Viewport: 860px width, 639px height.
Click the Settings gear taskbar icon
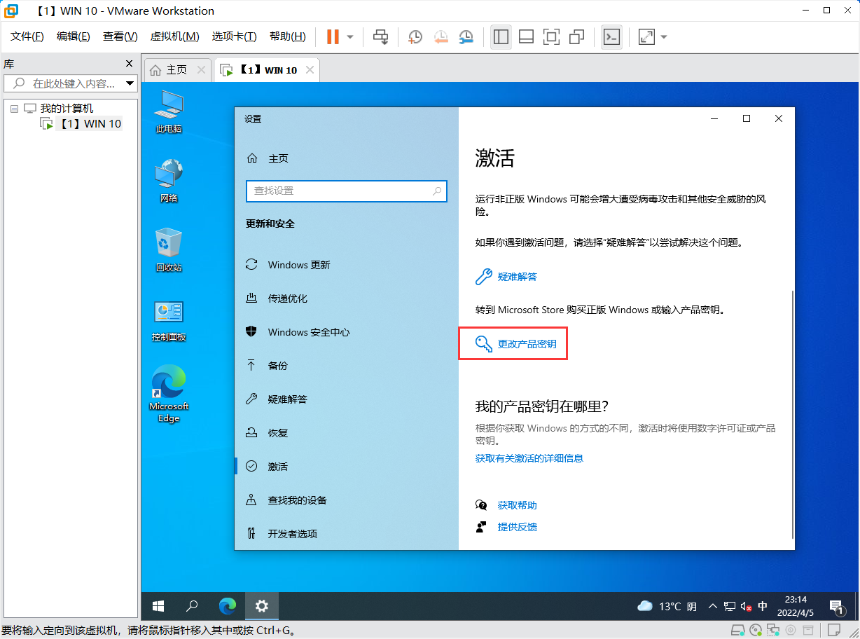click(262, 606)
